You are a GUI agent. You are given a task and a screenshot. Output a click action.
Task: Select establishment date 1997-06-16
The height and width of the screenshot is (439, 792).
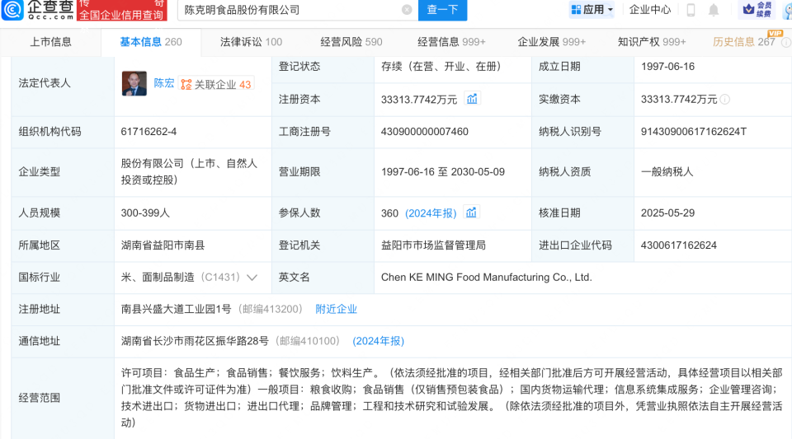pos(667,67)
